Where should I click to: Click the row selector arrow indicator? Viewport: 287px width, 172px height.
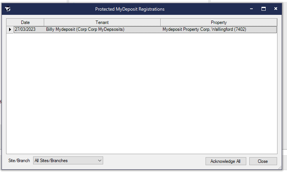(10, 29)
